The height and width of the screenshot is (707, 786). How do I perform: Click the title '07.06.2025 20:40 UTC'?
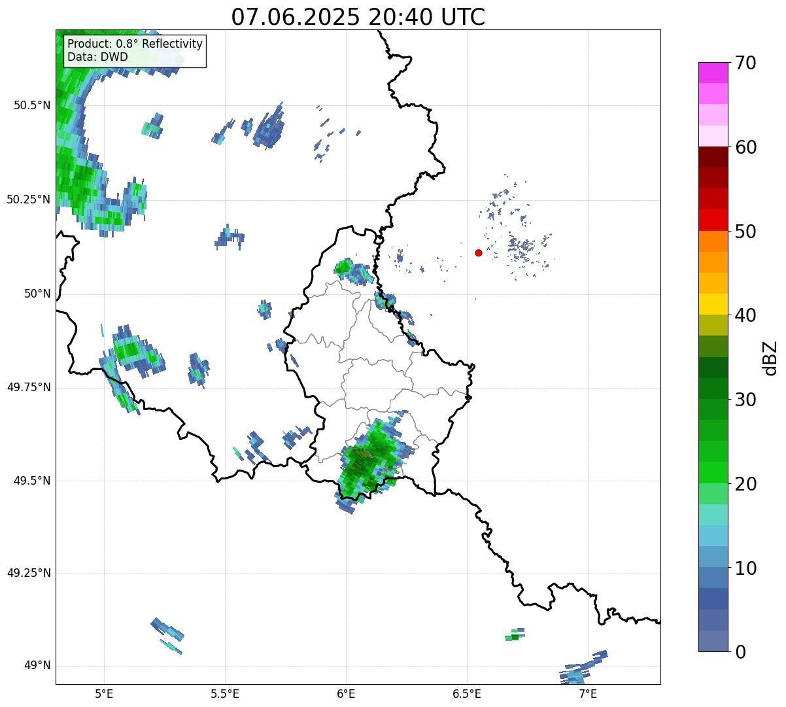358,17
